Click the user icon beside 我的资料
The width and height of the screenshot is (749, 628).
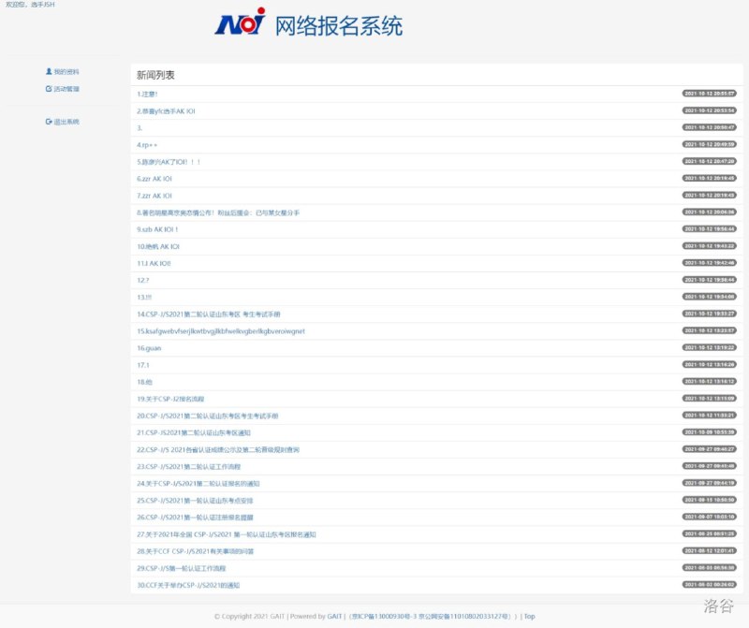(x=49, y=72)
